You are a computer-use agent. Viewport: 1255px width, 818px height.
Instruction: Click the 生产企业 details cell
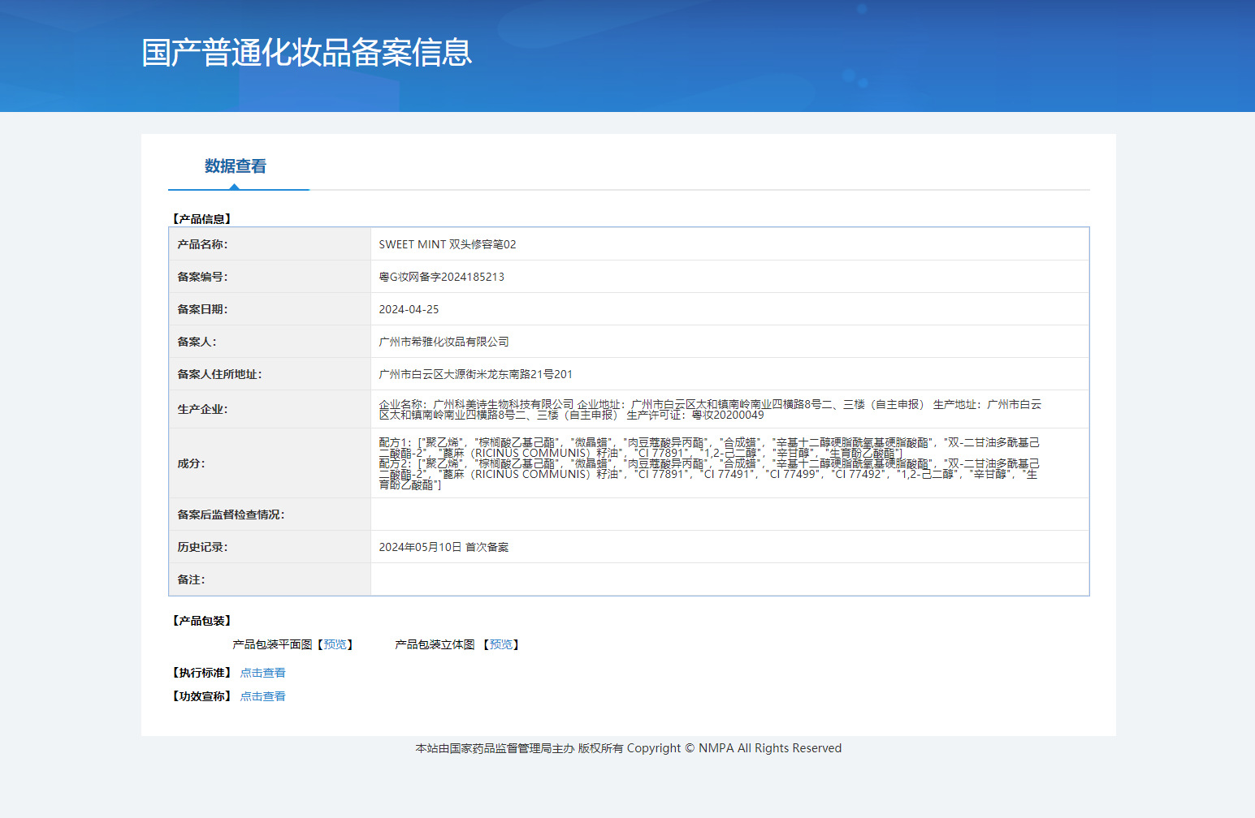click(729, 409)
